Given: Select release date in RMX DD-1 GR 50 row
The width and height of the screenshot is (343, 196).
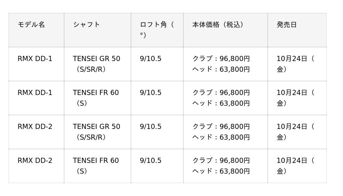Looking at the screenshot, I should (295, 64).
